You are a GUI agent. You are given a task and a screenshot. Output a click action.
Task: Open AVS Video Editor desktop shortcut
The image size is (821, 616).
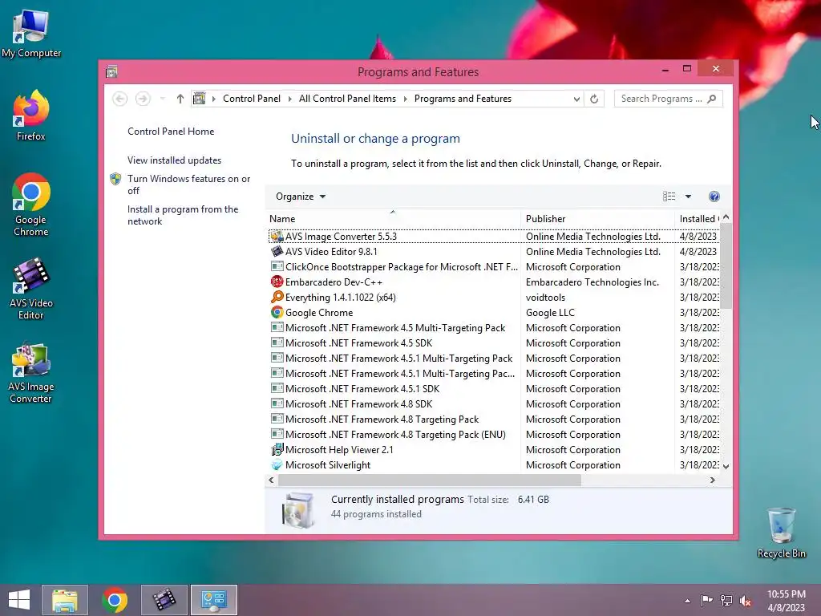pos(31,288)
